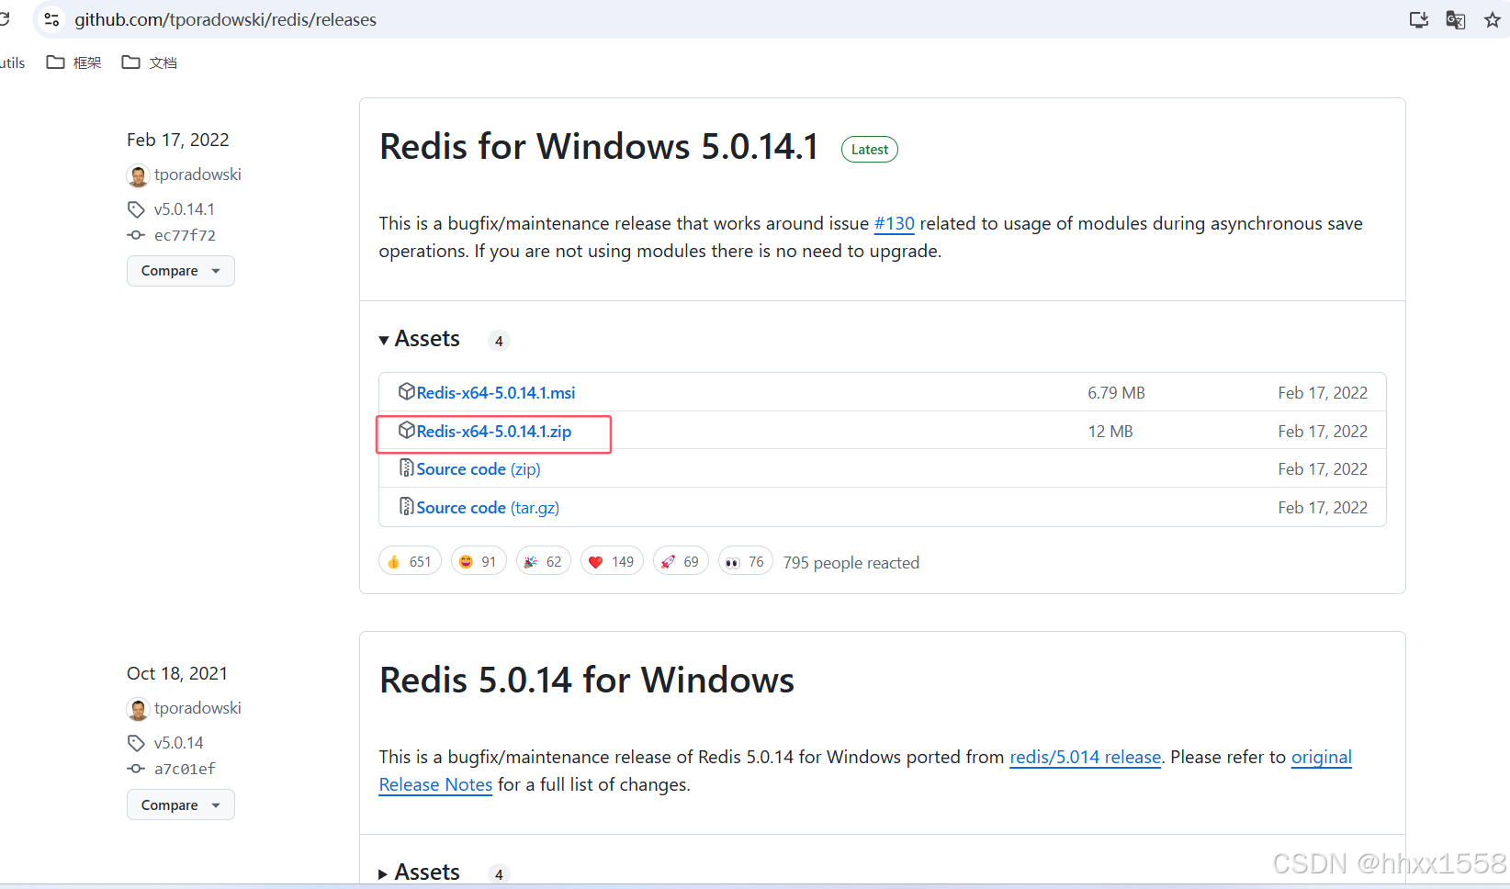
Task: React with eyes emoji (76)
Action: 745,561
